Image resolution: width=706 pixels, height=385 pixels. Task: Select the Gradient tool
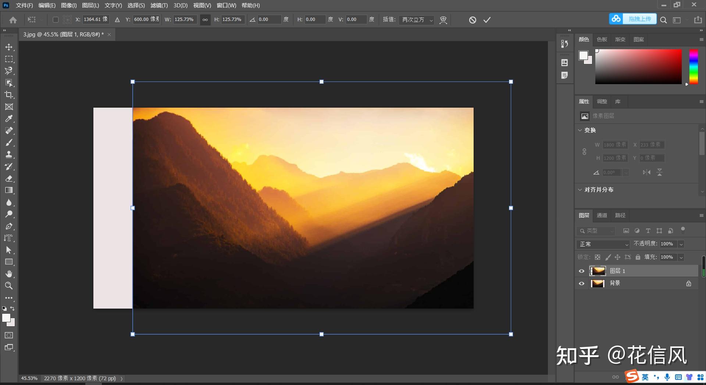click(9, 190)
